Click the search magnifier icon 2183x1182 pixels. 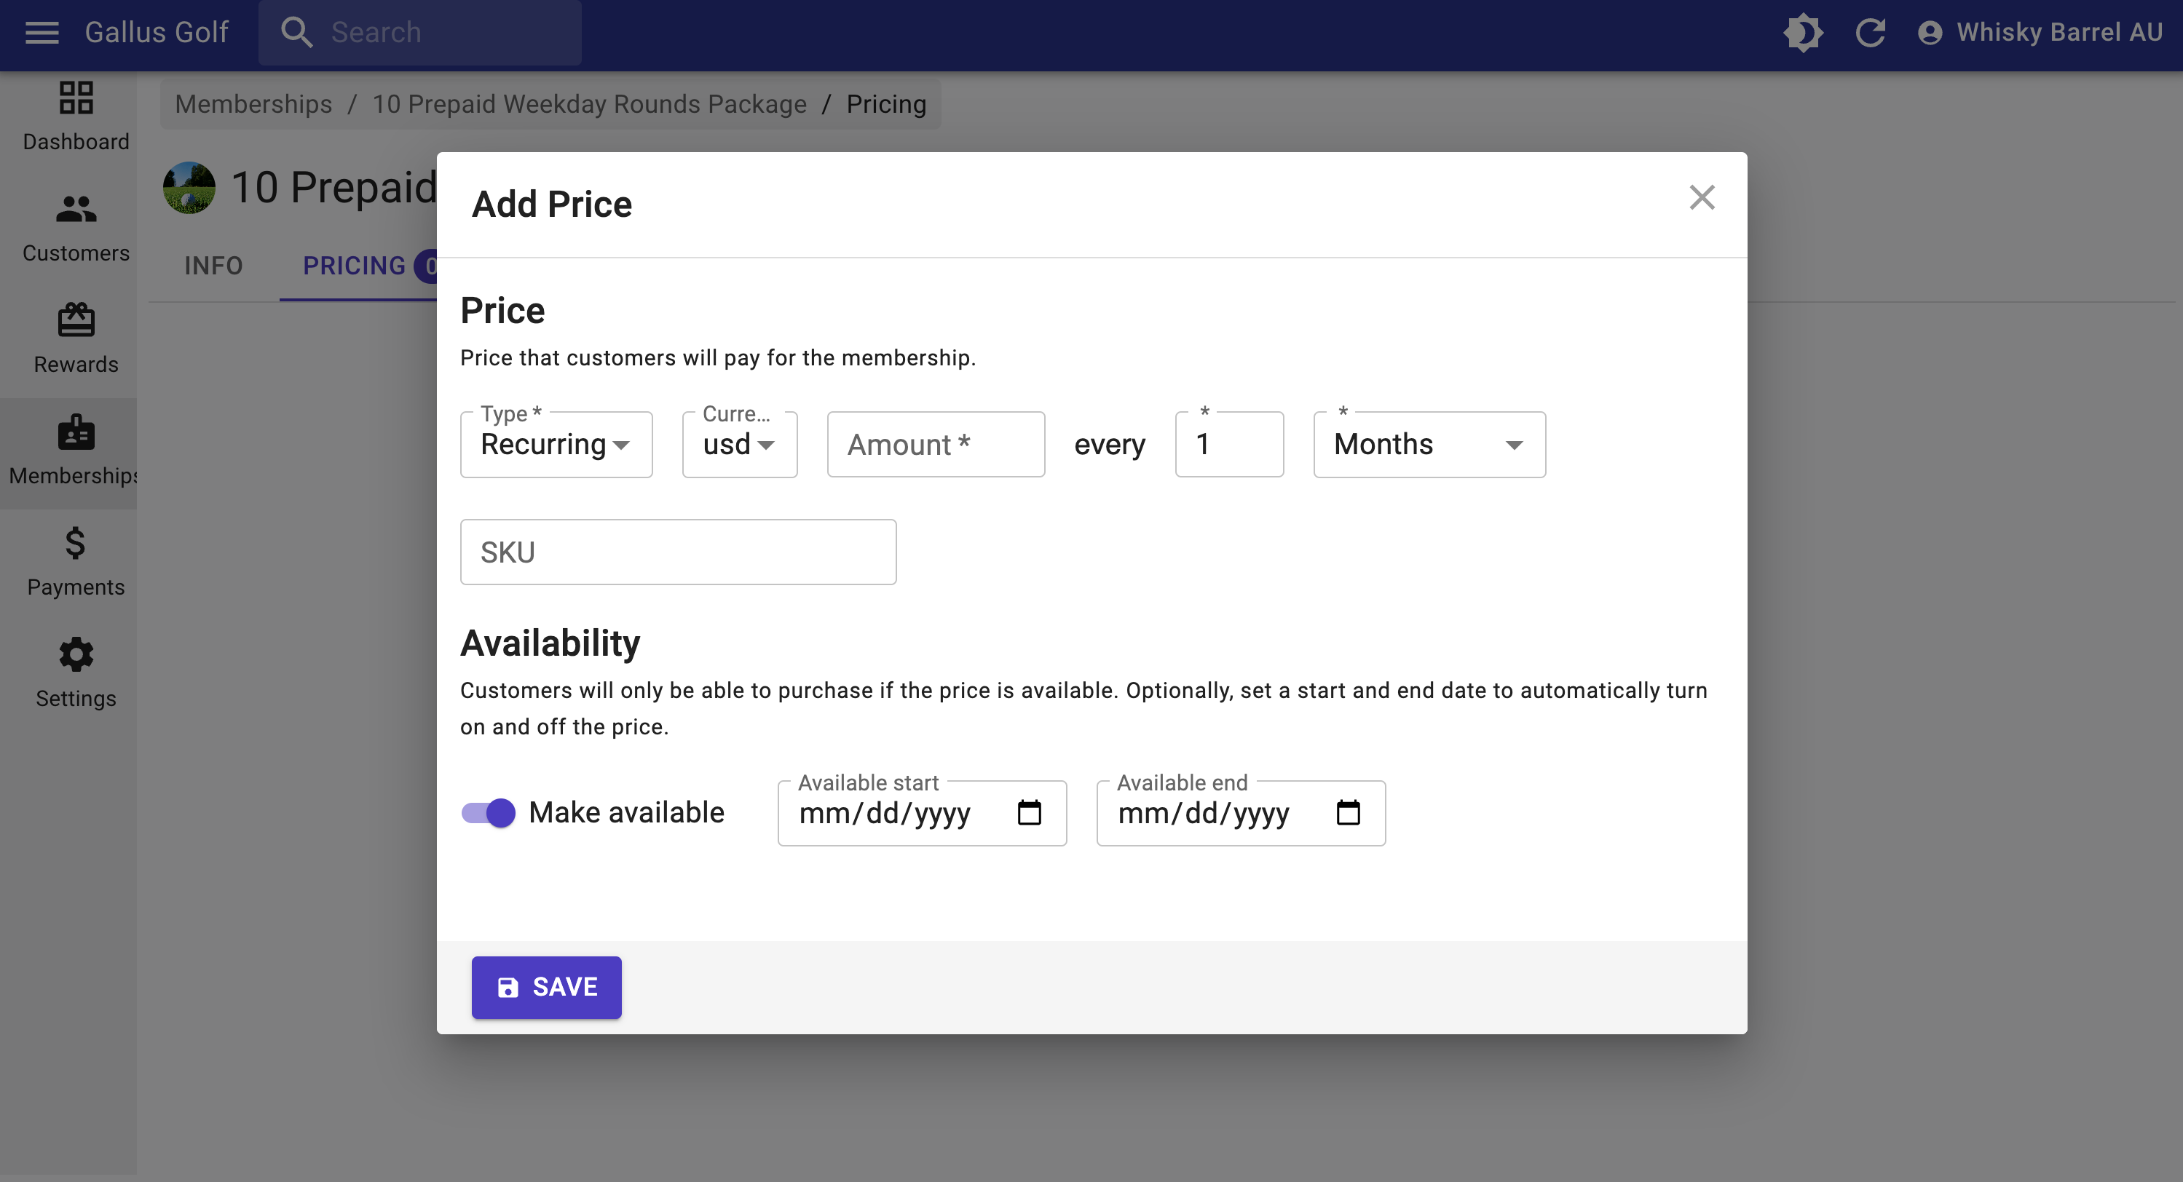click(296, 32)
